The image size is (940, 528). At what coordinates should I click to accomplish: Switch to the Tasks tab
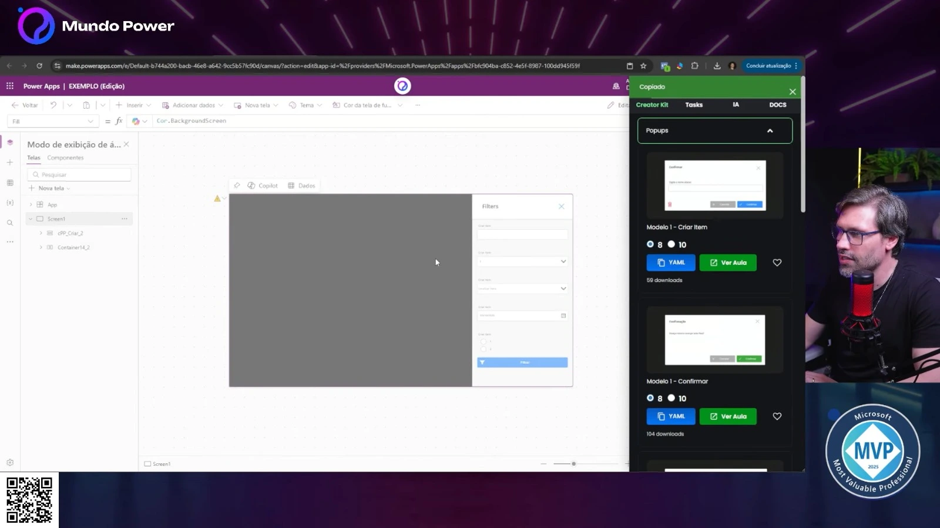[693, 105]
